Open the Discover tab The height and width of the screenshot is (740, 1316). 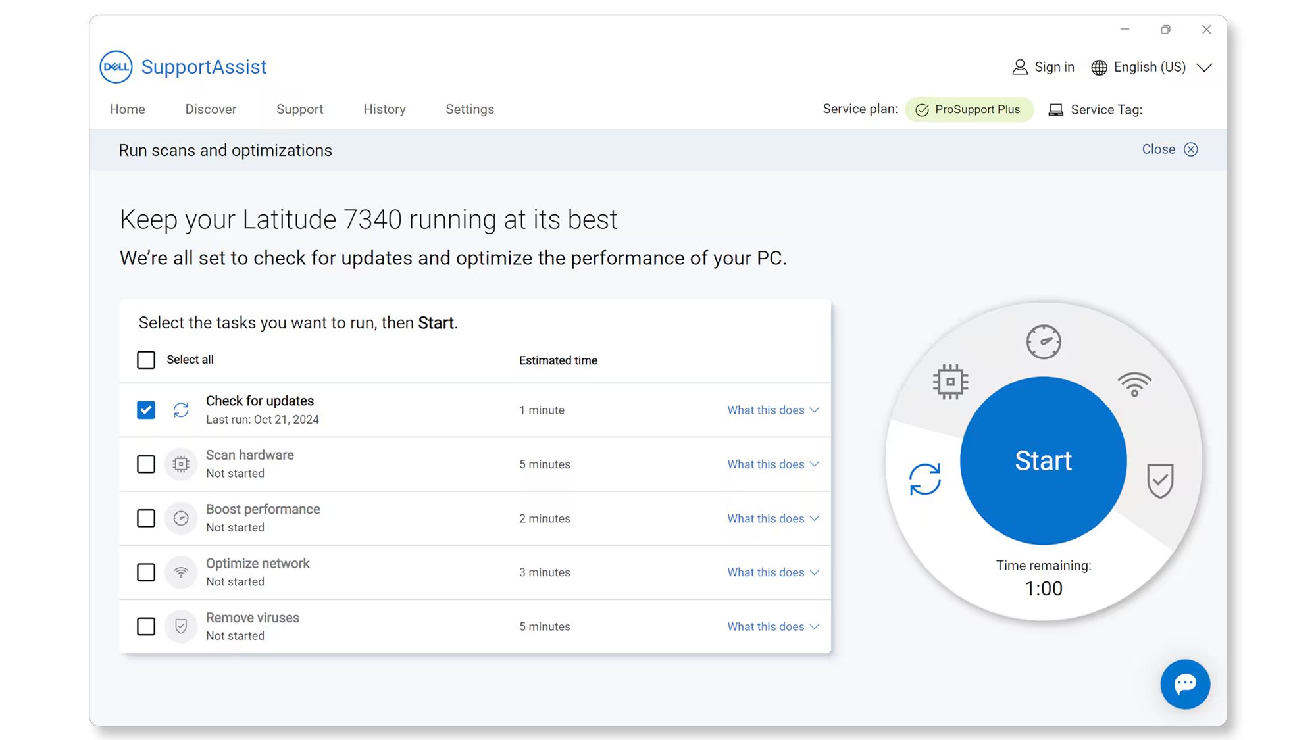click(x=211, y=109)
